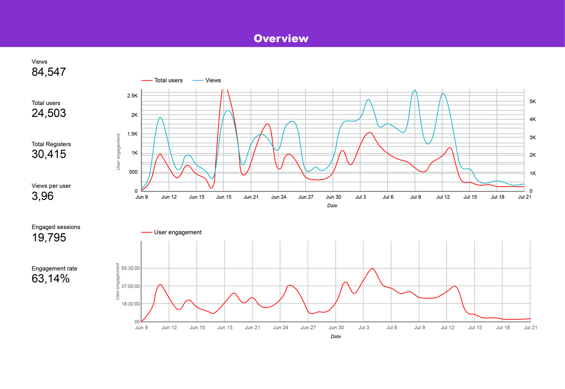Open the Total Registers 30,415 metric
The height and width of the screenshot is (389, 565).
(x=48, y=154)
